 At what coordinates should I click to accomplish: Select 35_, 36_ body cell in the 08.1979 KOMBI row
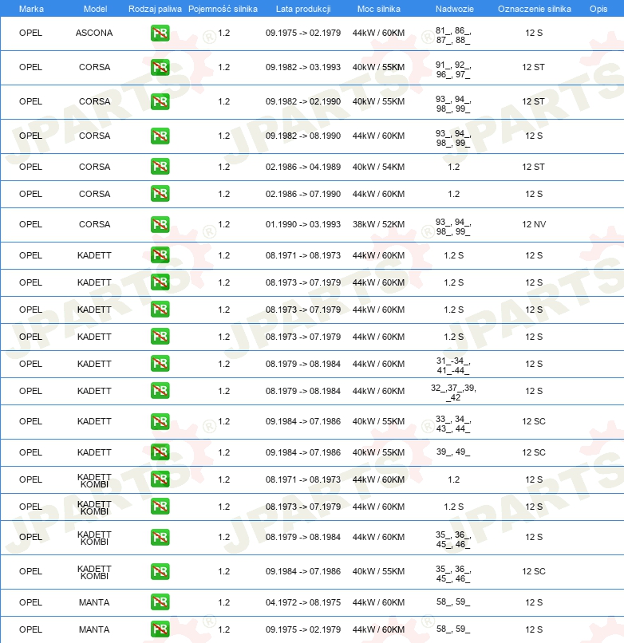(x=453, y=539)
